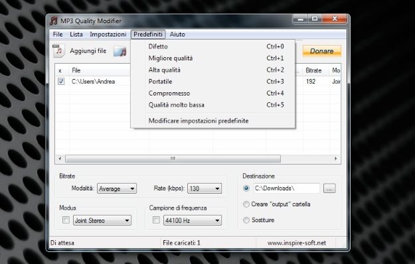
Task: Click the Aggiungi file label
Action: (x=88, y=50)
